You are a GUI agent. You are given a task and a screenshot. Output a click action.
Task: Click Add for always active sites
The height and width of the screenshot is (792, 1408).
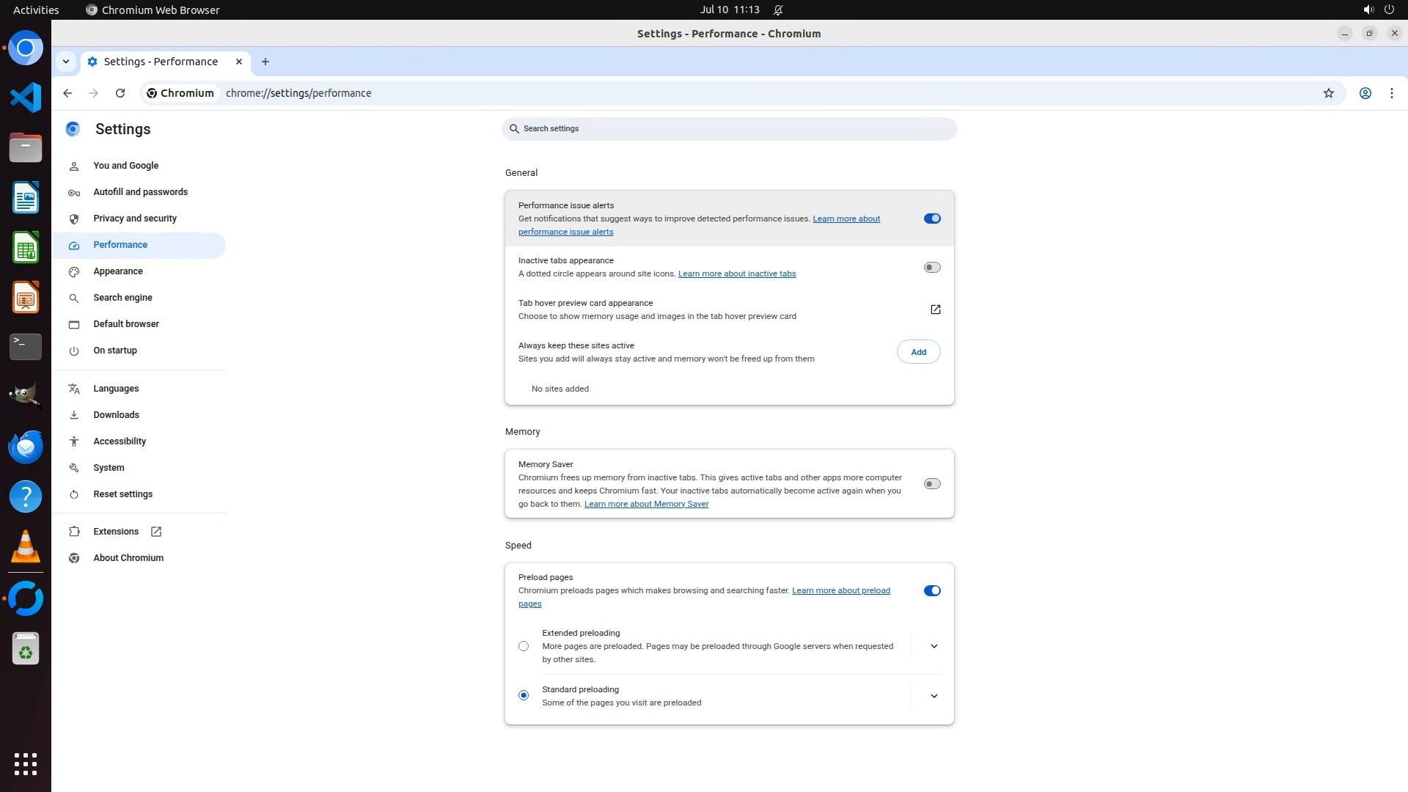(x=918, y=352)
